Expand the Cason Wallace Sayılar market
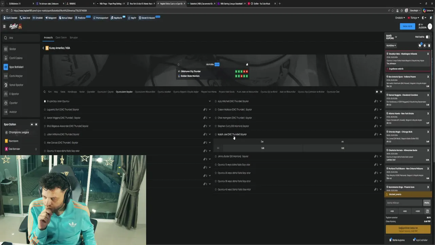Image resolution: width=435 pixels, height=245 pixels. (x=381, y=110)
